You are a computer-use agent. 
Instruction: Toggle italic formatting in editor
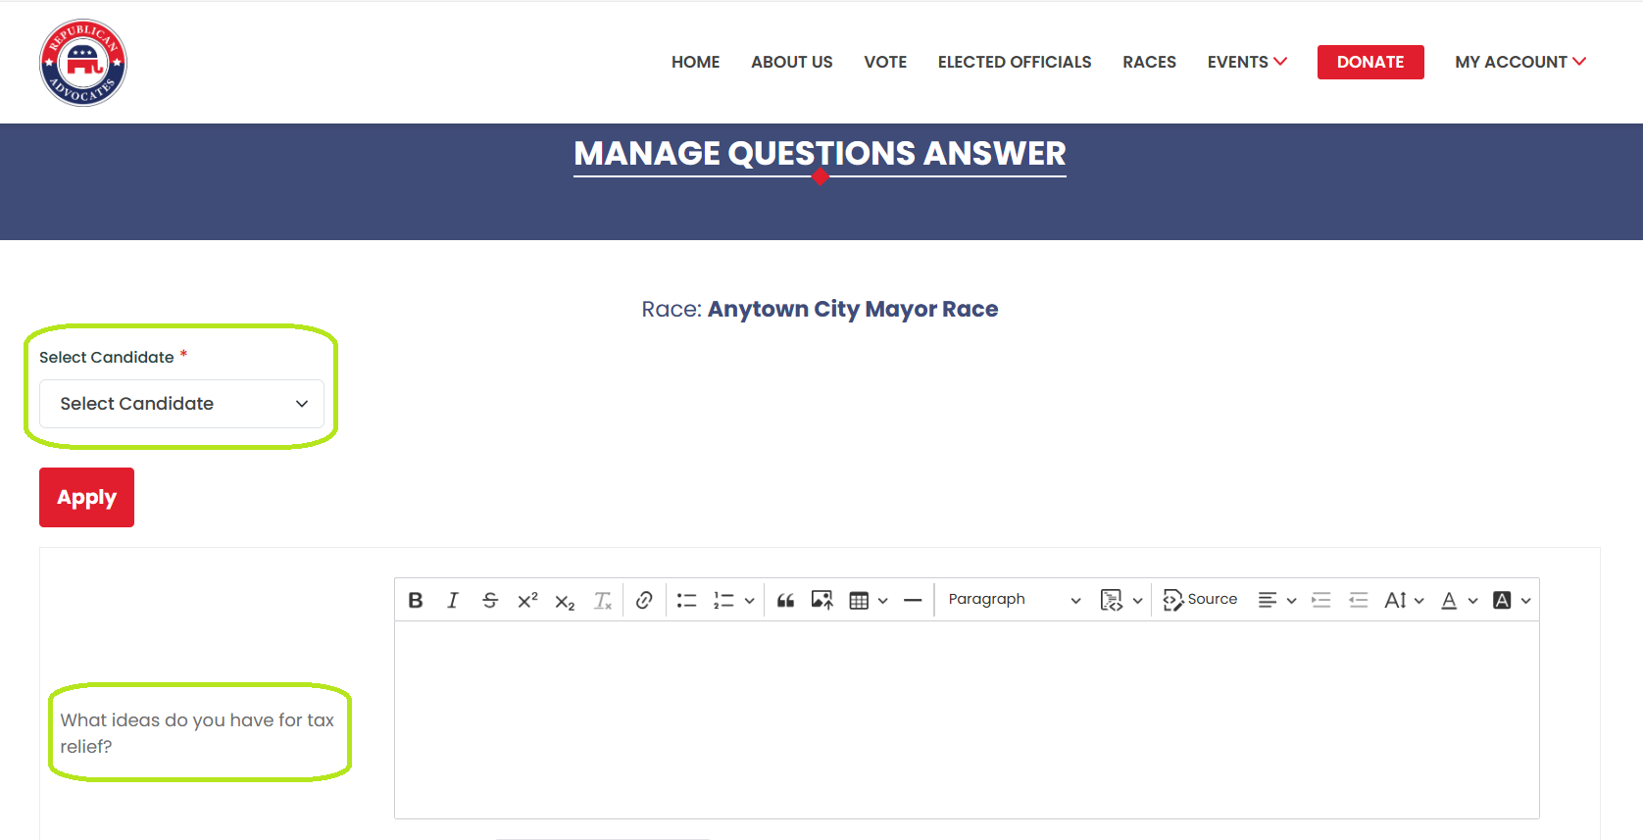point(453,600)
